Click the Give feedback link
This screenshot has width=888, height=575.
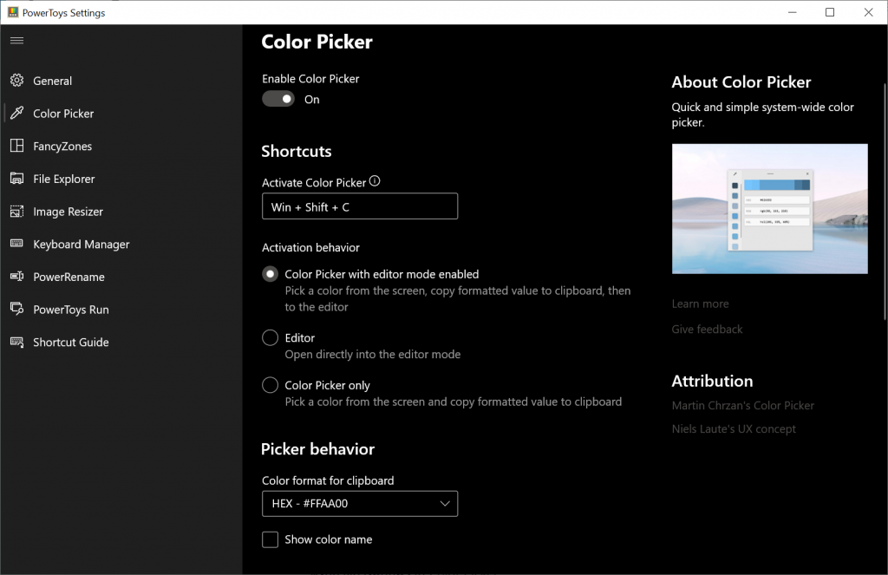[707, 329]
